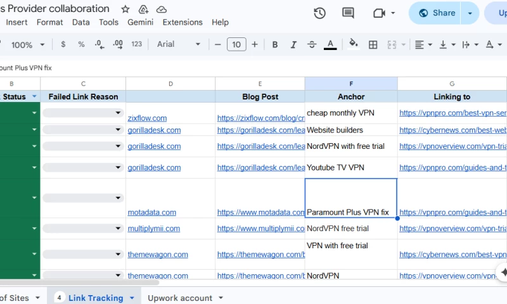Click the Share button
This screenshot has height=304, width=507.
click(435, 13)
